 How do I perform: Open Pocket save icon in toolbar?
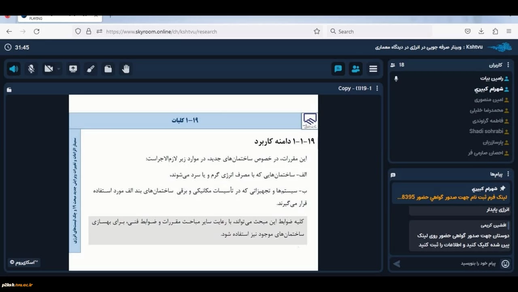(467, 31)
